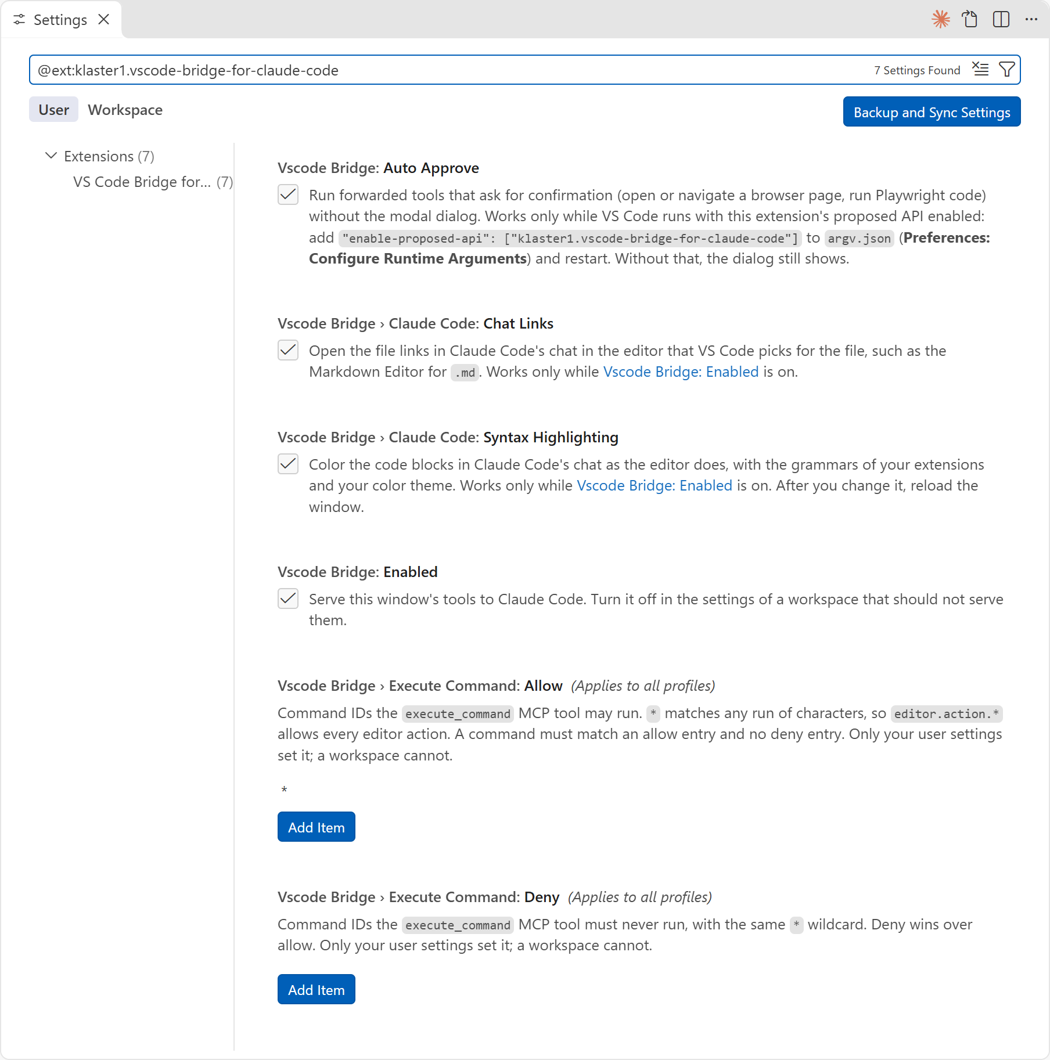Click the Syntax Highlighting setting title

point(448,437)
